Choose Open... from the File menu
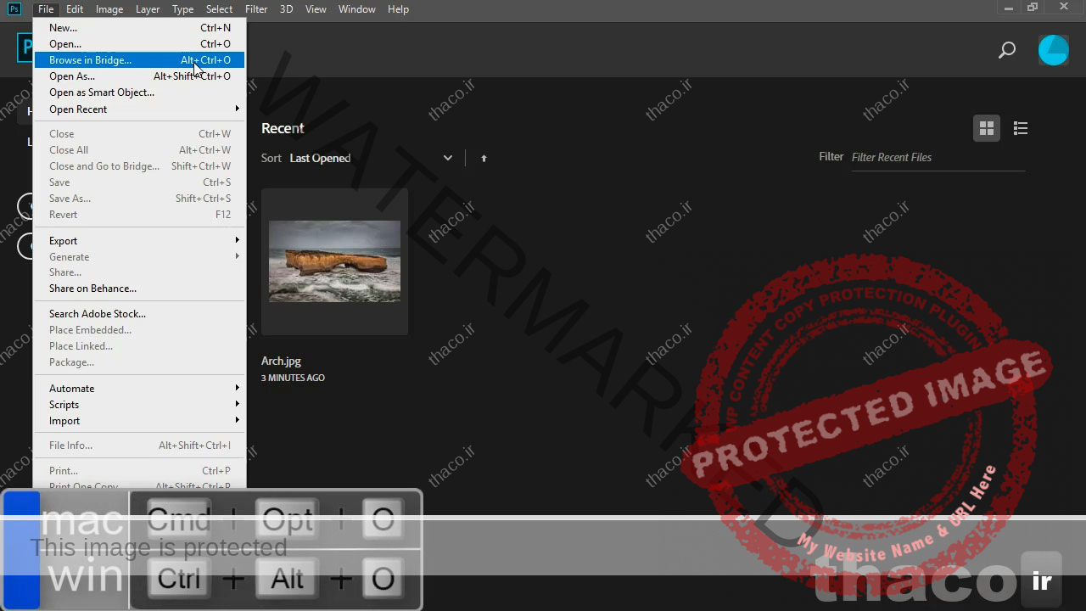The image size is (1086, 611). (x=139, y=44)
